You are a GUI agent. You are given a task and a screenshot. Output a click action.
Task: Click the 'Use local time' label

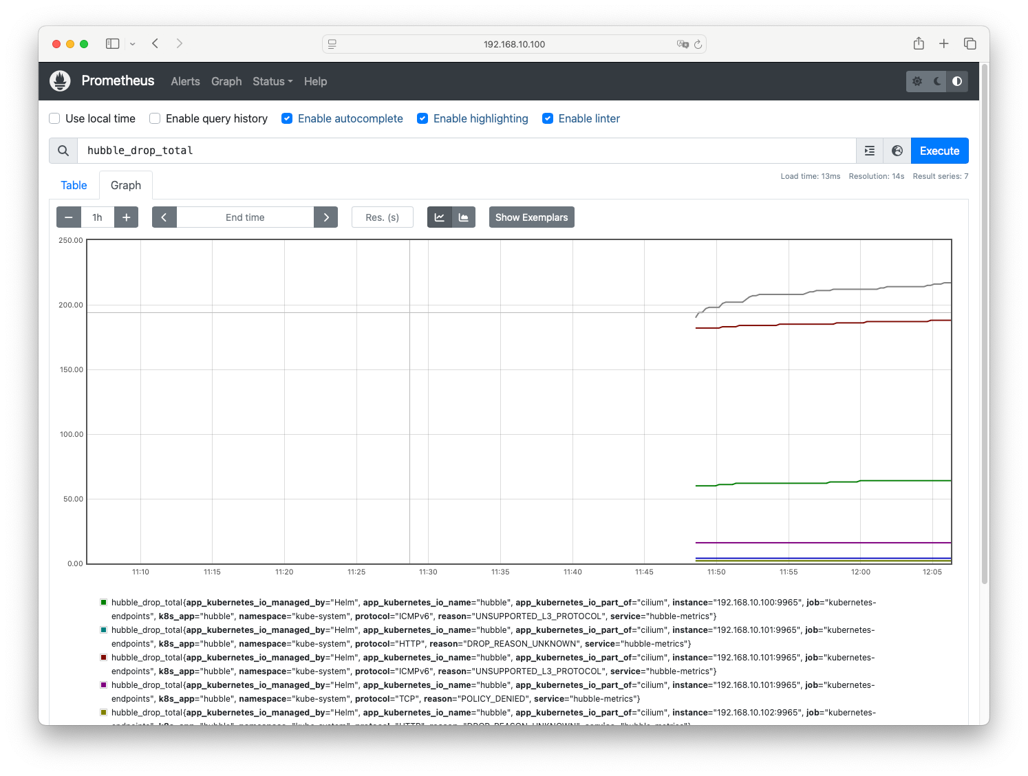click(x=100, y=118)
